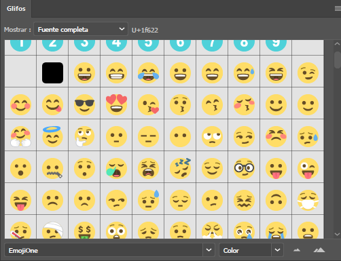Select the grinning sweat drop emoji

[244, 73]
